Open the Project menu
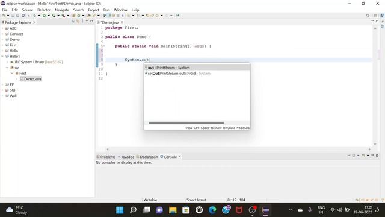 pos(94,10)
